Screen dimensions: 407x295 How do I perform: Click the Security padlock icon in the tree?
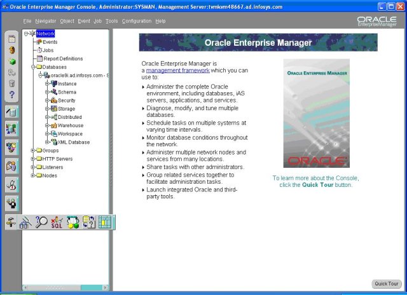(54, 100)
